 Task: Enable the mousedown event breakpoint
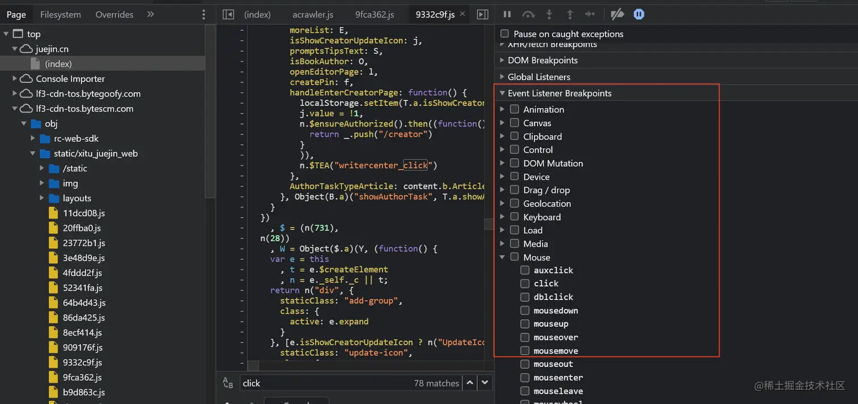pyautogui.click(x=525, y=310)
